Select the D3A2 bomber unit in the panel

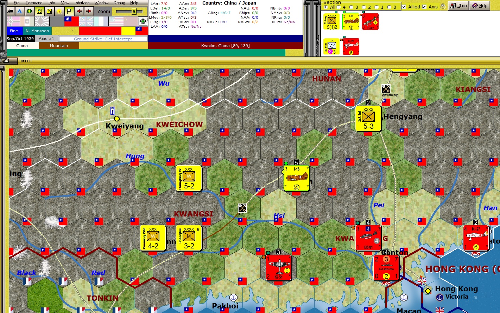(x=370, y=21)
